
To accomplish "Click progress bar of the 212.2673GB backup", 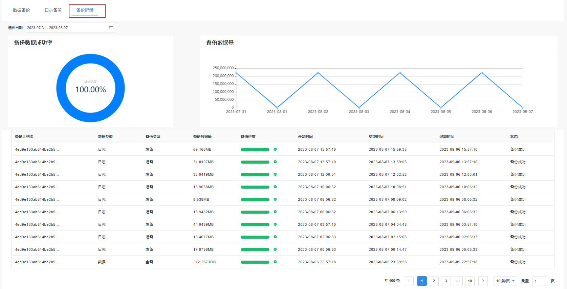I will click(x=255, y=262).
